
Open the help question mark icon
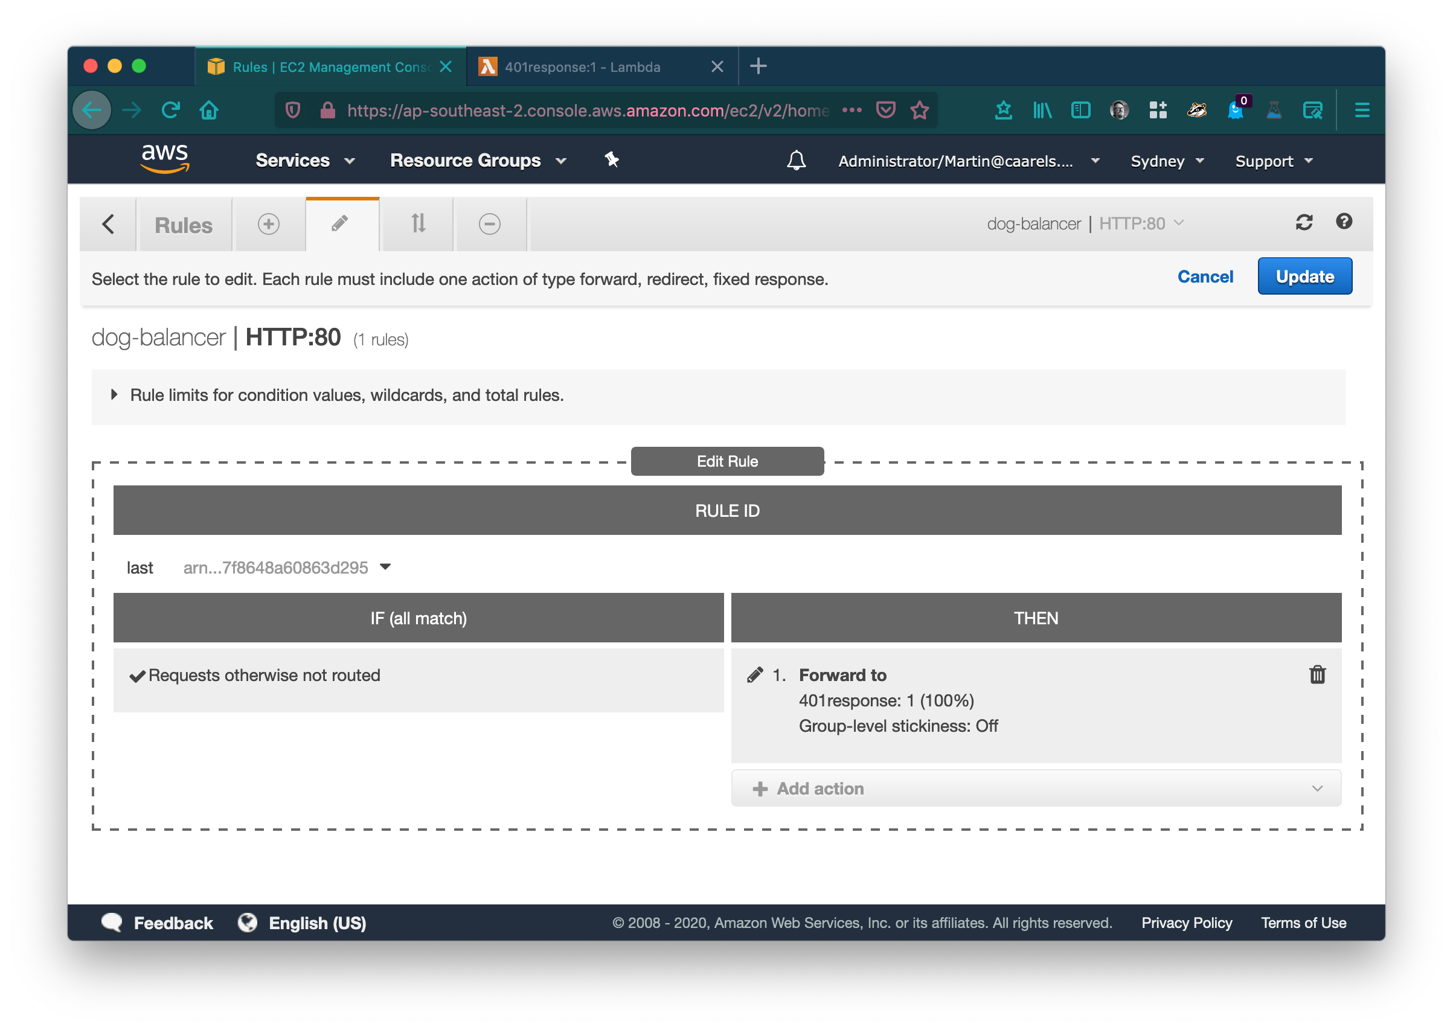coord(1343,222)
